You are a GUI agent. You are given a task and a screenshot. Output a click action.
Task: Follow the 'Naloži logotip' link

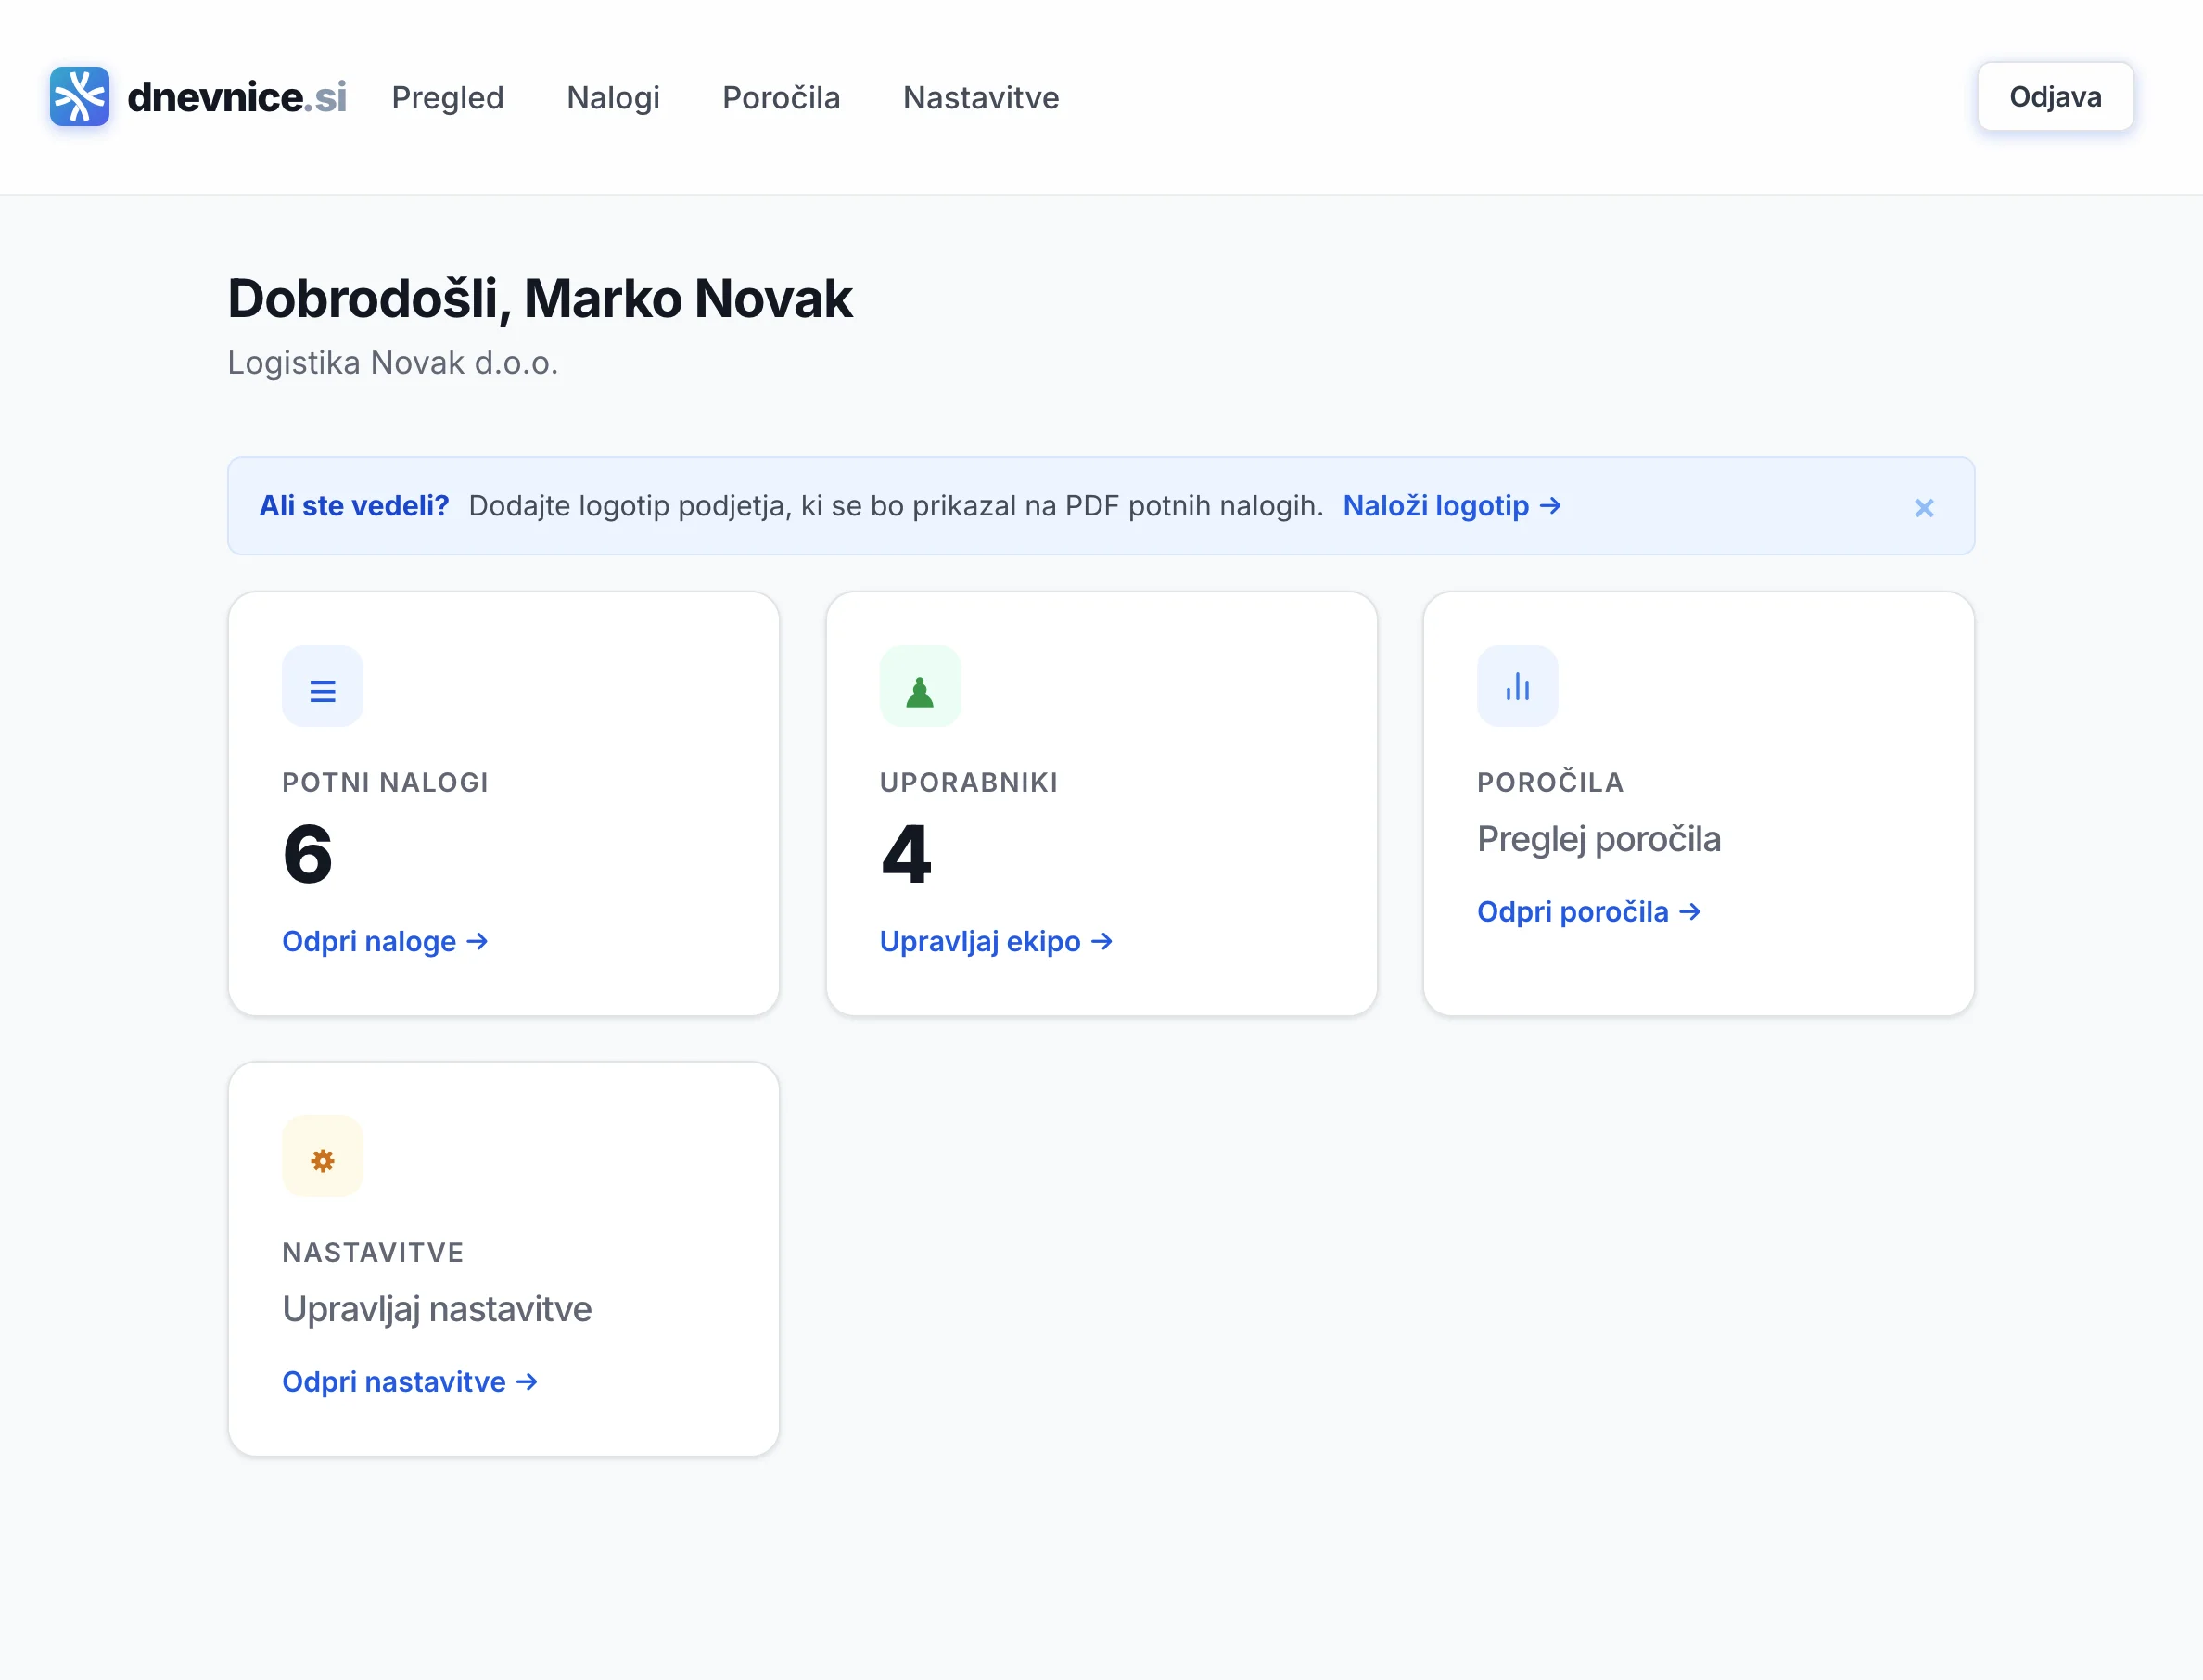(x=1450, y=506)
